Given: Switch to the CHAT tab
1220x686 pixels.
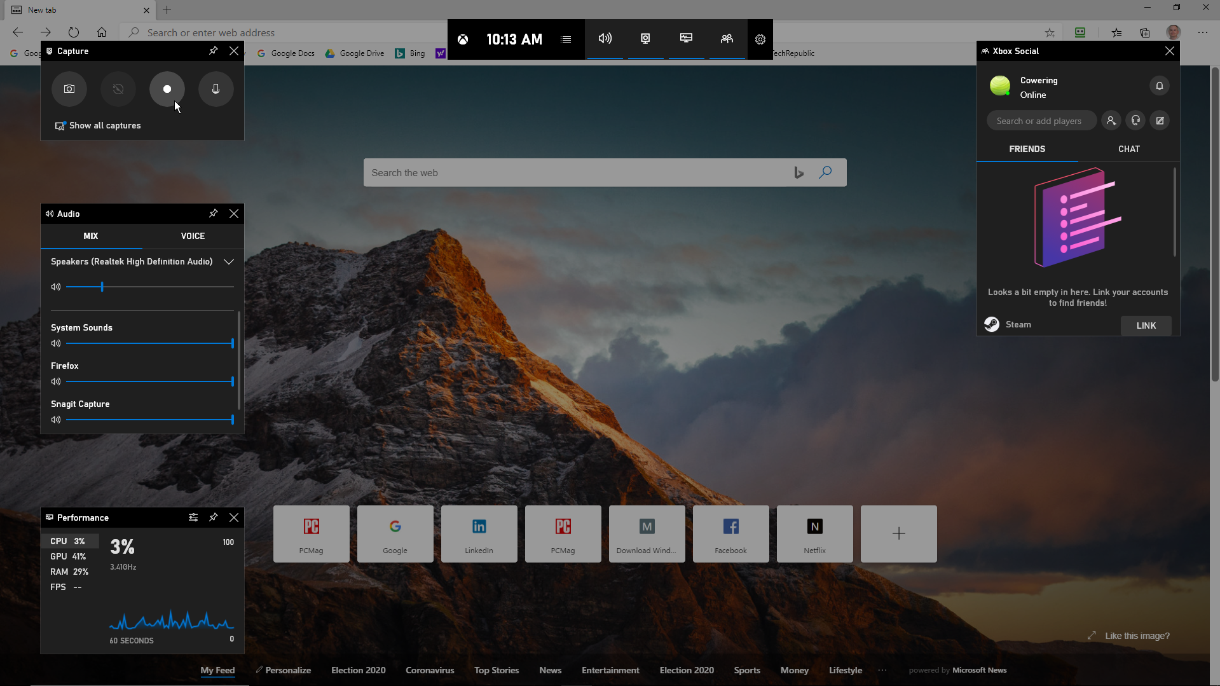Looking at the screenshot, I should [x=1128, y=149].
